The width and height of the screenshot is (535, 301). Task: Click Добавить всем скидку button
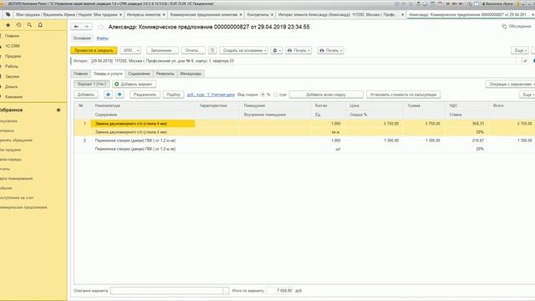point(326,94)
